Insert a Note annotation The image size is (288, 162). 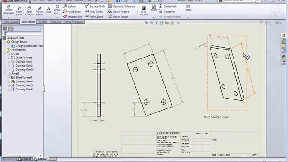pos(49,9)
